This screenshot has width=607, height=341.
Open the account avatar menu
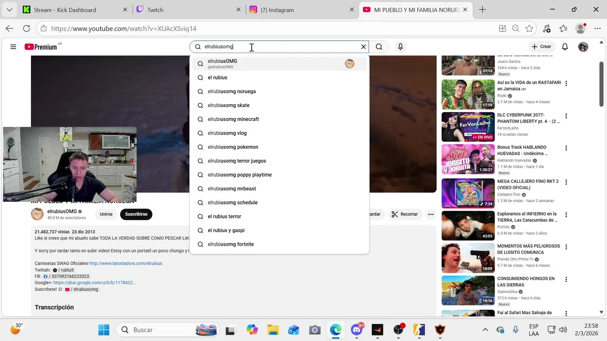pos(583,47)
